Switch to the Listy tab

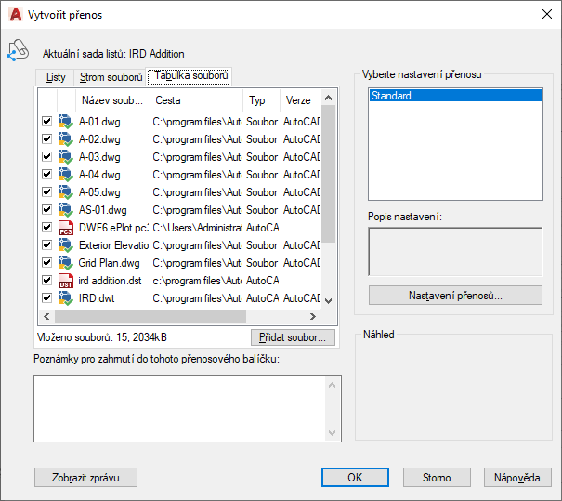point(56,77)
